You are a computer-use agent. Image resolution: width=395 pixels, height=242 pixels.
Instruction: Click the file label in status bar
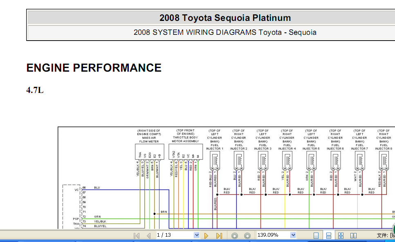point(386,235)
